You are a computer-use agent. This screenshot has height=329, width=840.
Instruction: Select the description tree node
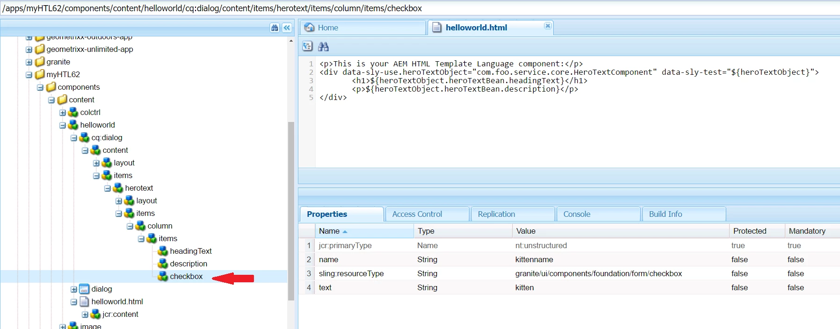click(x=188, y=264)
